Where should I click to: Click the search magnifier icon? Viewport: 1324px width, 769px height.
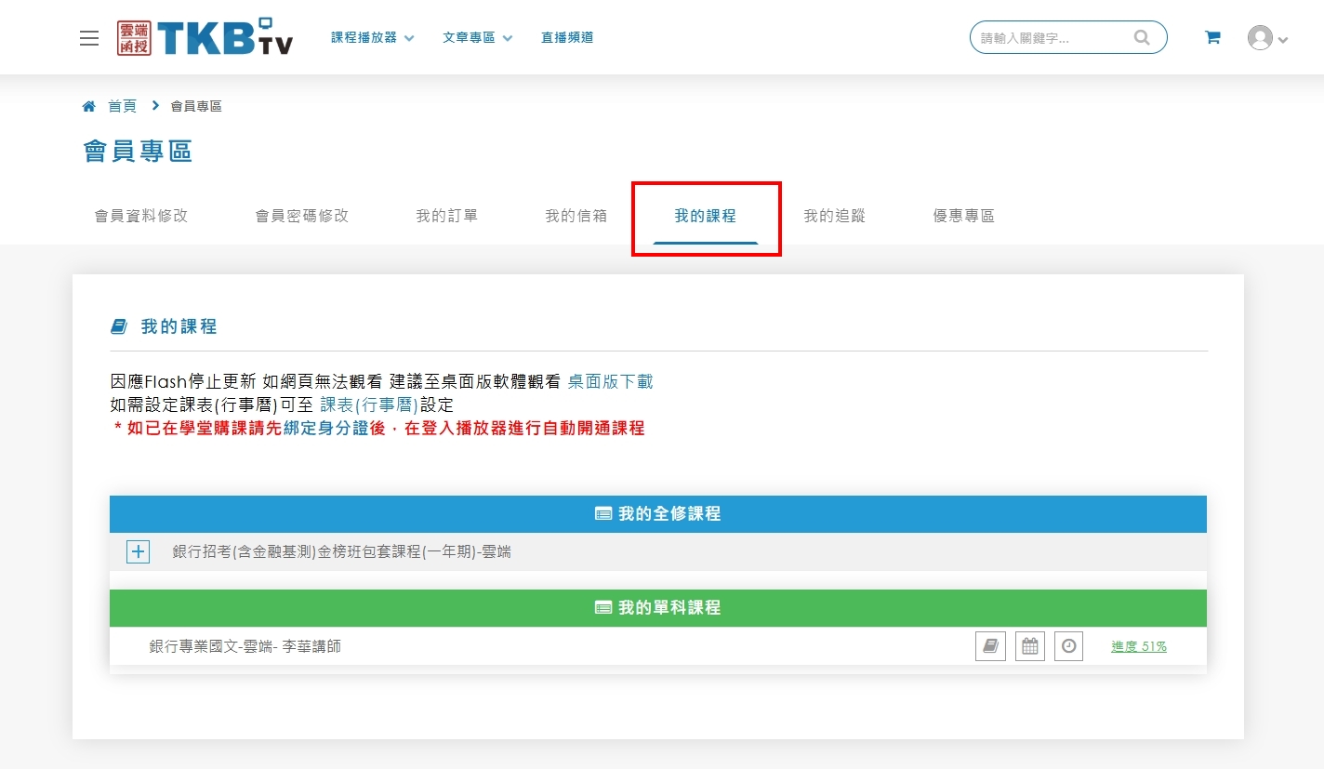point(1141,38)
